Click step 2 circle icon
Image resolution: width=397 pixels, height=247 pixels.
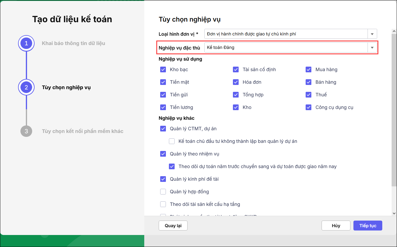26,87
